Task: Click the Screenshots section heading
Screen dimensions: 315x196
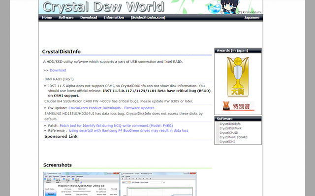Action: [x=58, y=165]
